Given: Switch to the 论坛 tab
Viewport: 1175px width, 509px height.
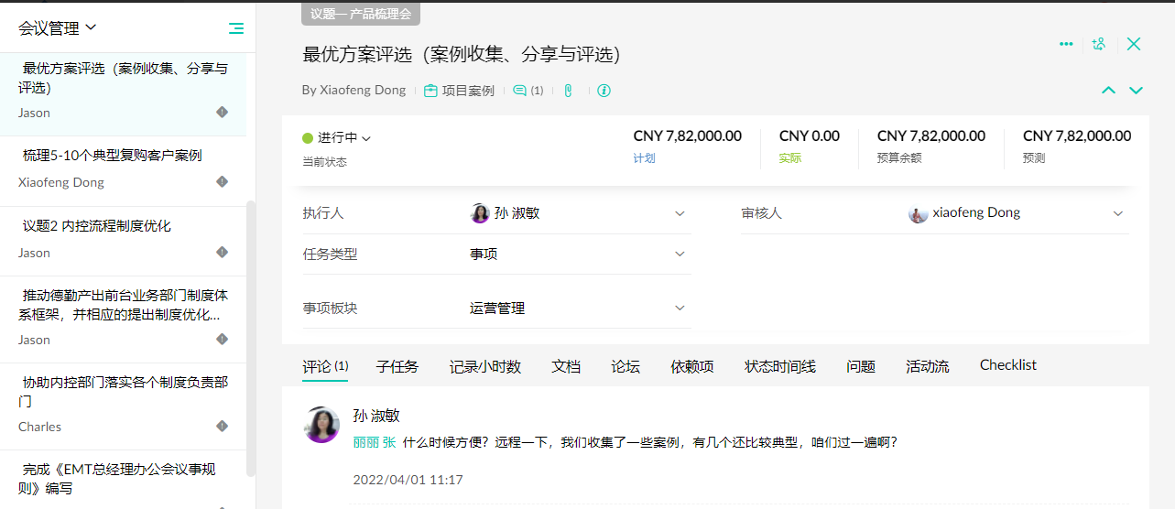Looking at the screenshot, I should (626, 366).
